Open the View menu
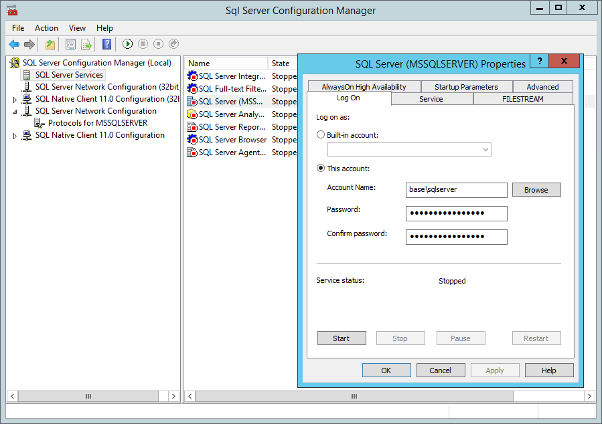This screenshot has width=602, height=424. point(77,28)
